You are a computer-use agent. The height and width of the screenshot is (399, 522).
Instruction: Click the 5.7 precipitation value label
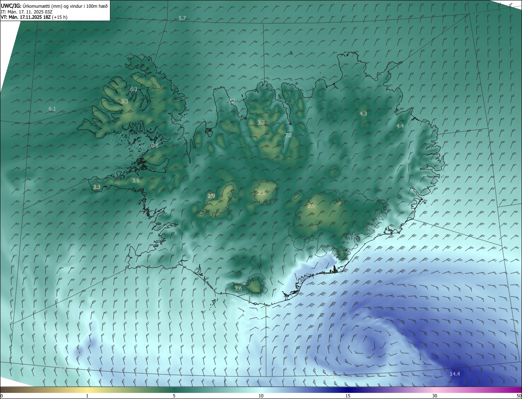click(182, 18)
